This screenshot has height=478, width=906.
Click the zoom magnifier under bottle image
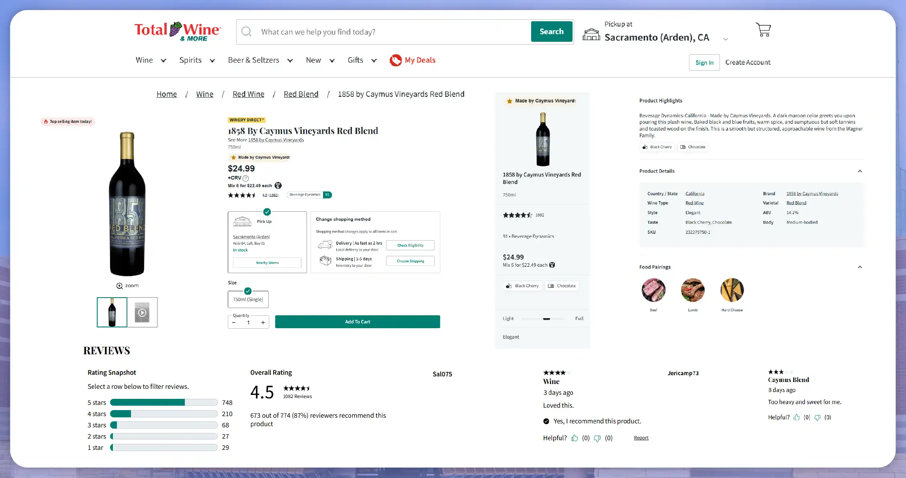point(120,286)
